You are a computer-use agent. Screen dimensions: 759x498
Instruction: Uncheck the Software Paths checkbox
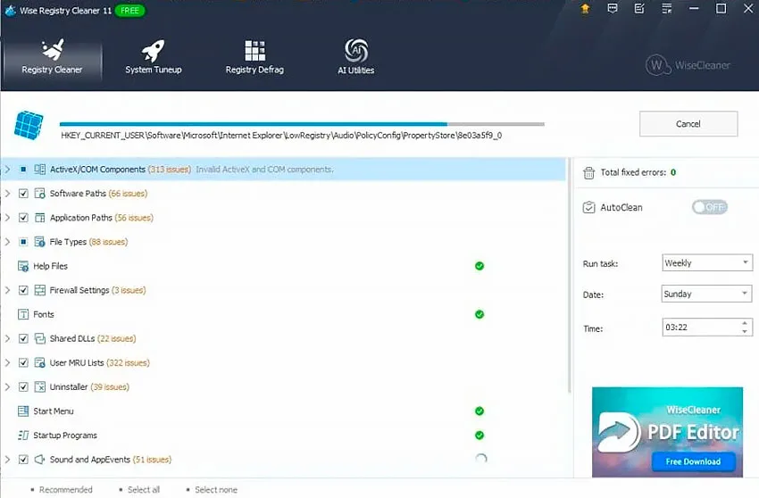(23, 194)
